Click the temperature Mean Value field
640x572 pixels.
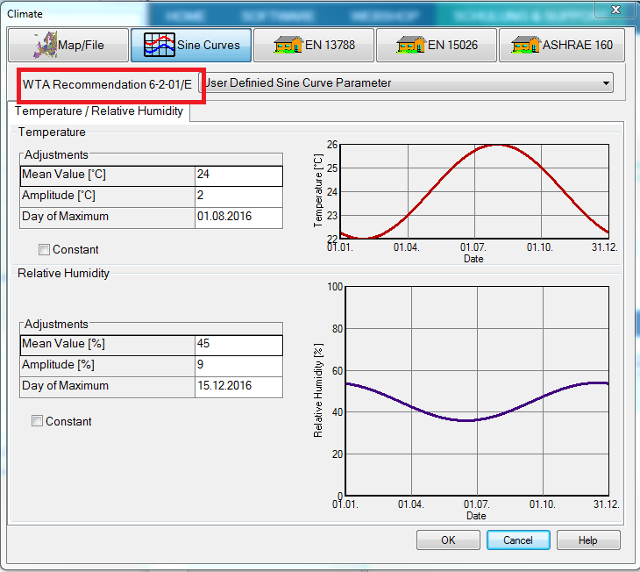coord(238,175)
